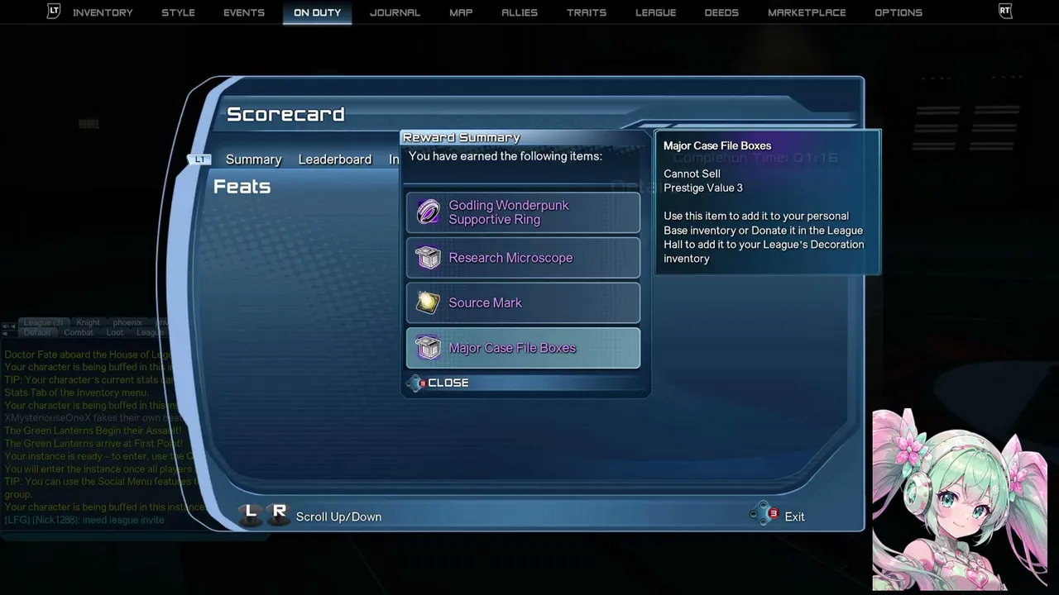Viewport: 1059px width, 595px height.
Task: Click the L1 icon beside Summary
Action: tap(199, 159)
